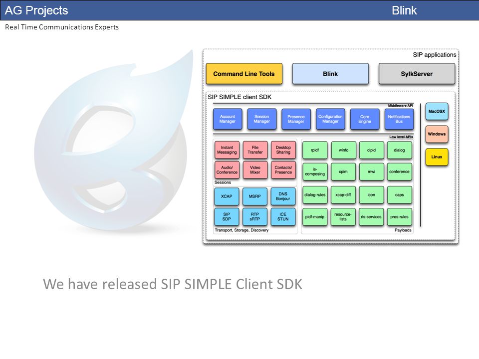This screenshot has width=479, height=359.
Task: Click the Desktop Sharing block
Action: tap(283, 150)
